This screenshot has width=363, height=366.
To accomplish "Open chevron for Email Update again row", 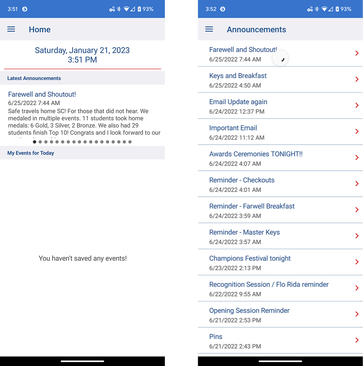I will (357, 105).
